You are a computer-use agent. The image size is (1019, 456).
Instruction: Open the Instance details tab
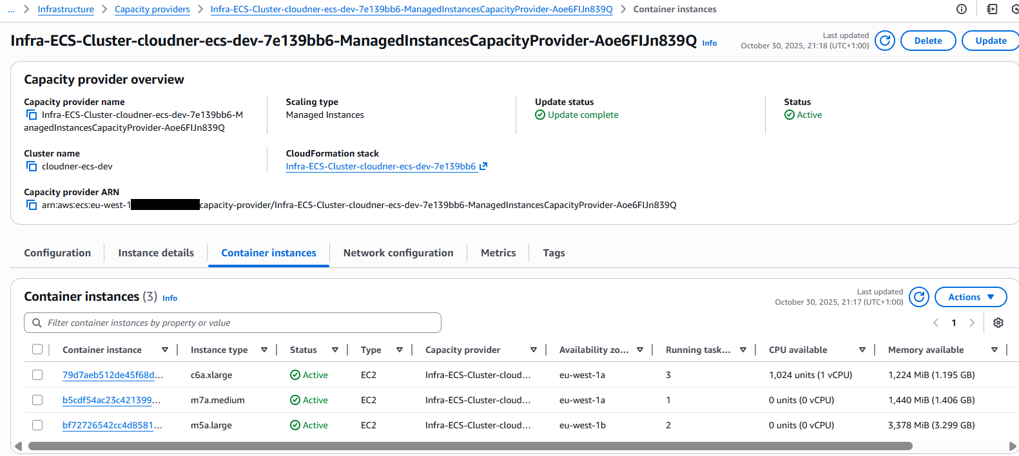tap(156, 253)
